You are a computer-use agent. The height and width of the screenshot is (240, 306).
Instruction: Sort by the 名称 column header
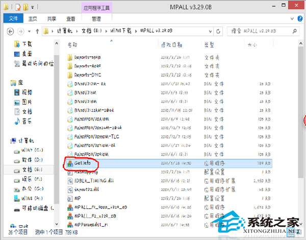click(72, 45)
